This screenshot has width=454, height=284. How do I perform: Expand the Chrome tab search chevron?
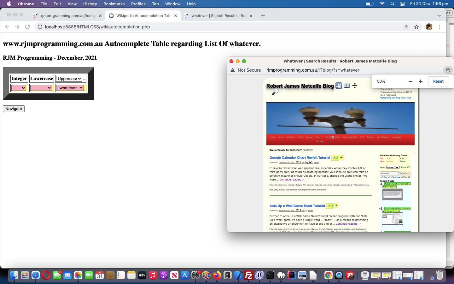click(x=439, y=15)
